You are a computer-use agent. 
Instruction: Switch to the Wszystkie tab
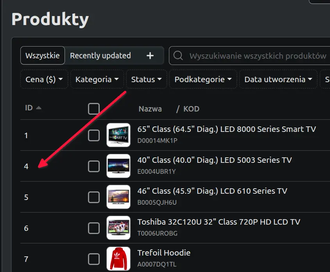(43, 56)
